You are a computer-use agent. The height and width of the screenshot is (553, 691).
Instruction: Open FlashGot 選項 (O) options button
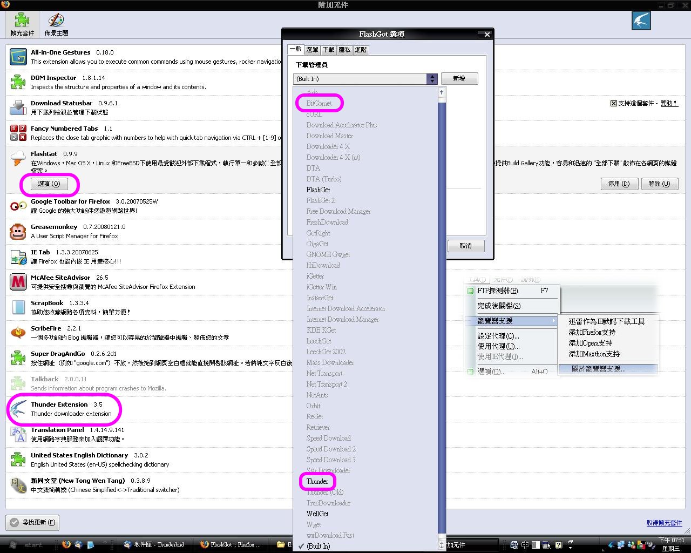pos(49,184)
